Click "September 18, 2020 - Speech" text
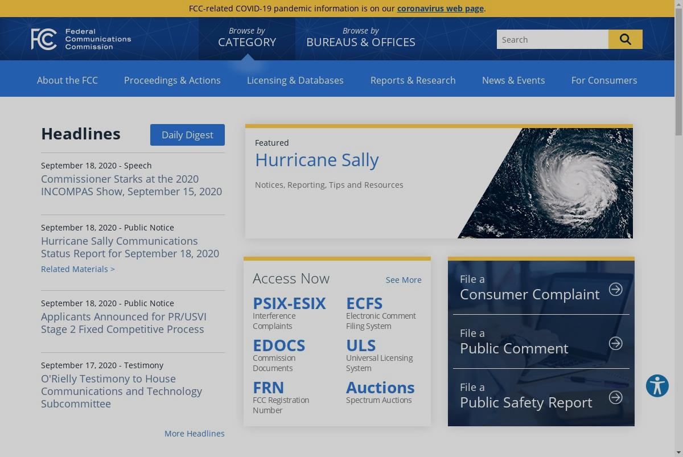Image resolution: width=683 pixels, height=457 pixels. click(96, 166)
